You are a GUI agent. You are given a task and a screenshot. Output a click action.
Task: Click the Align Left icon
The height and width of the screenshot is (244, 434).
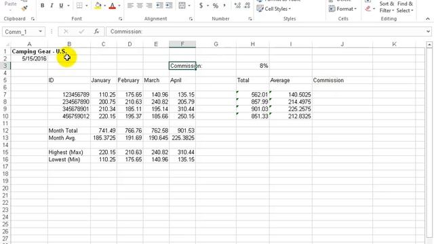point(130,5)
